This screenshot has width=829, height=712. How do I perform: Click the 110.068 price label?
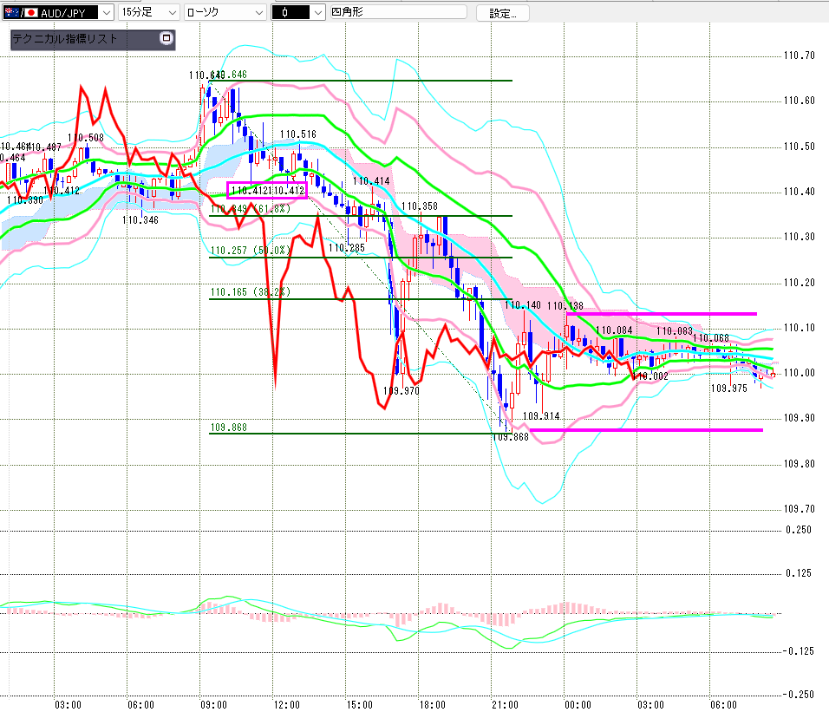(711, 337)
